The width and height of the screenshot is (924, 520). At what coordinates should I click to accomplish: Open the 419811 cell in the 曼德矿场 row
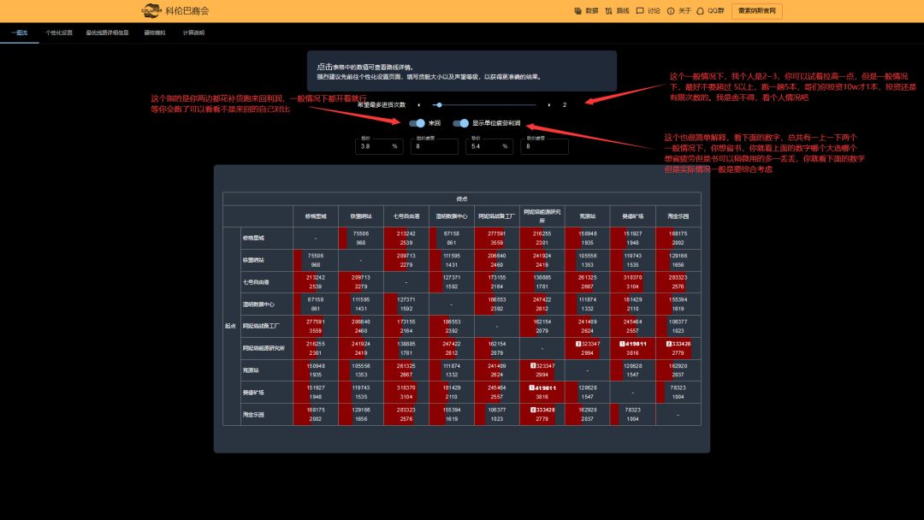[x=542, y=393]
